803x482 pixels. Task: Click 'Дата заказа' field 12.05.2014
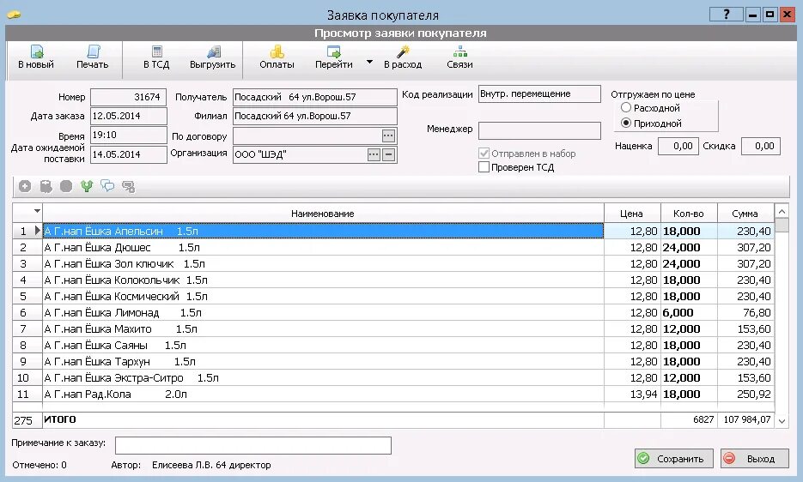pos(129,116)
